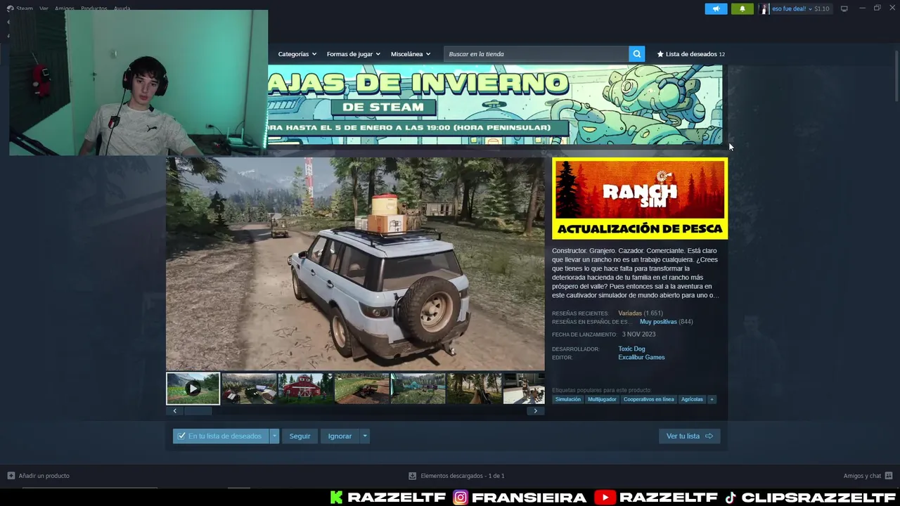The width and height of the screenshot is (900, 506).
Task: Open the Excalibur Games publisher link
Action: tap(641, 357)
